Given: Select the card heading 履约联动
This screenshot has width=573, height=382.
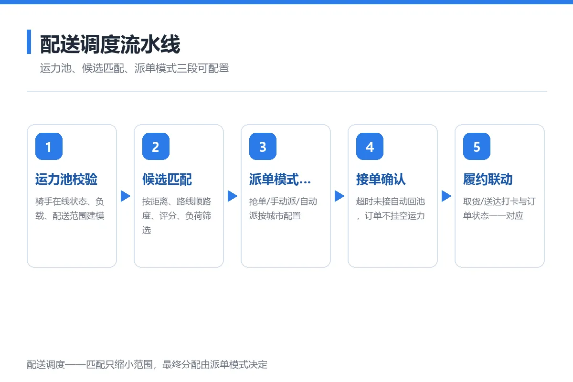Looking at the screenshot, I should [x=488, y=180].
